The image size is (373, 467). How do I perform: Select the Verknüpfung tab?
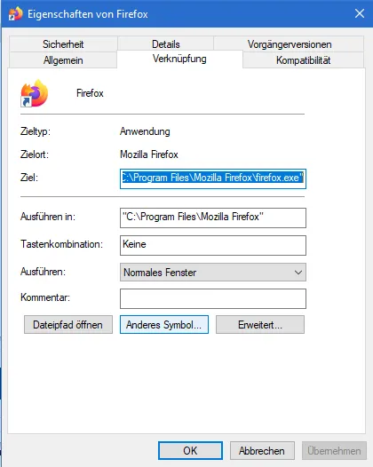click(179, 59)
